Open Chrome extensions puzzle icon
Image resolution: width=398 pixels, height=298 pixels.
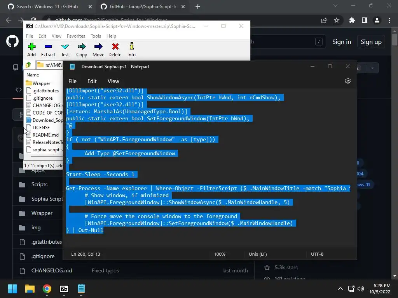352,20
